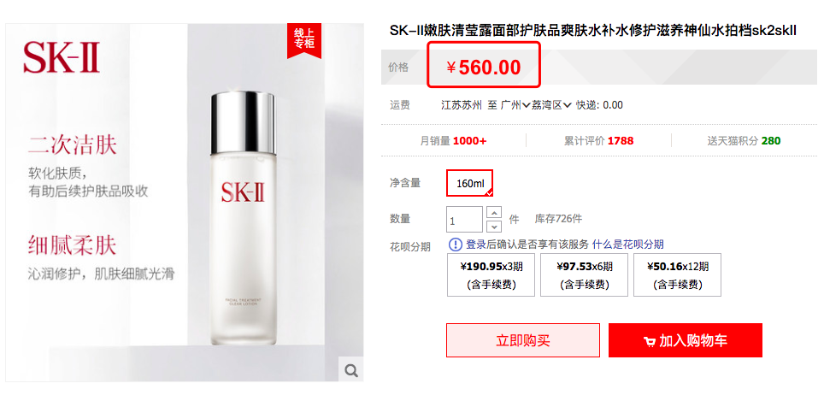This screenshot has height=395, width=824.
Task: Click the red 线上专柜 ribbon badge
Action: 304,40
